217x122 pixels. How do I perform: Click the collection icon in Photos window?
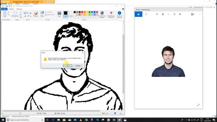click(x=138, y=14)
